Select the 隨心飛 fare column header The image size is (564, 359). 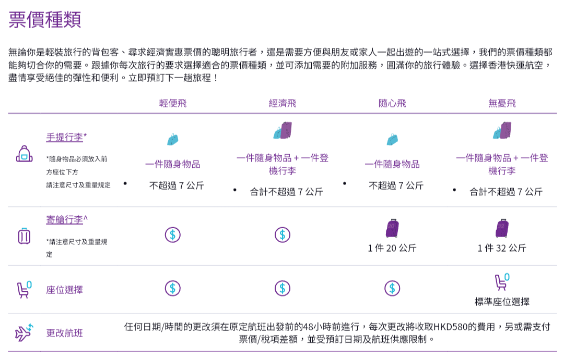(392, 103)
